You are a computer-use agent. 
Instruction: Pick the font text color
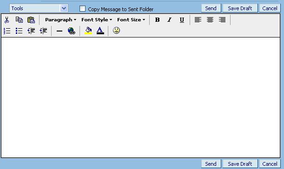[100, 31]
